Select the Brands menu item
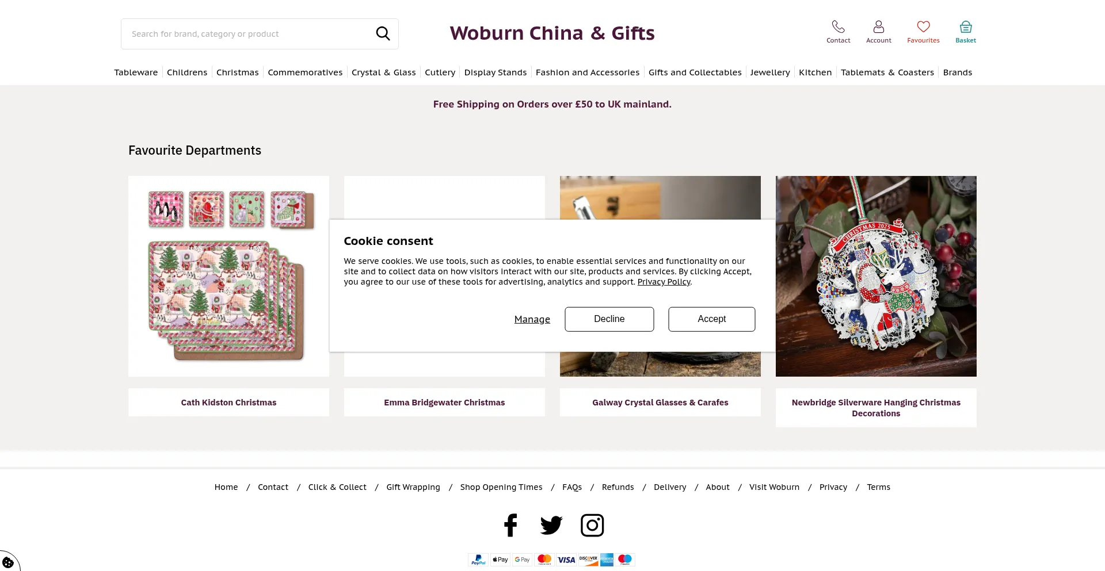The height and width of the screenshot is (571, 1105). (x=957, y=72)
